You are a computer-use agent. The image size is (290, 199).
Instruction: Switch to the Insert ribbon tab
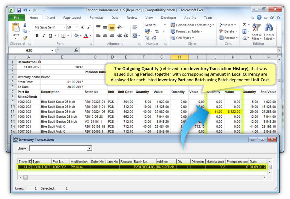(x=51, y=18)
